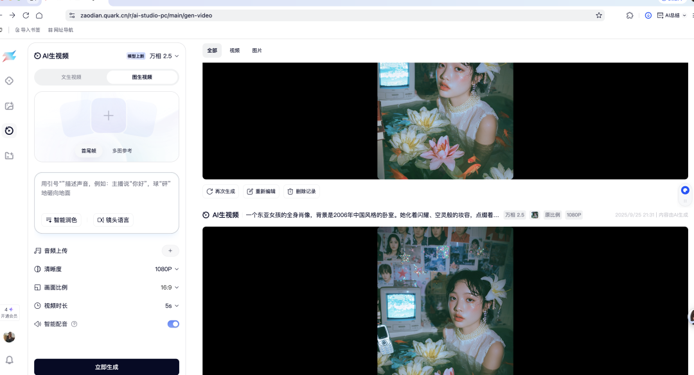Click the 智能配音 help question icon

75,324
